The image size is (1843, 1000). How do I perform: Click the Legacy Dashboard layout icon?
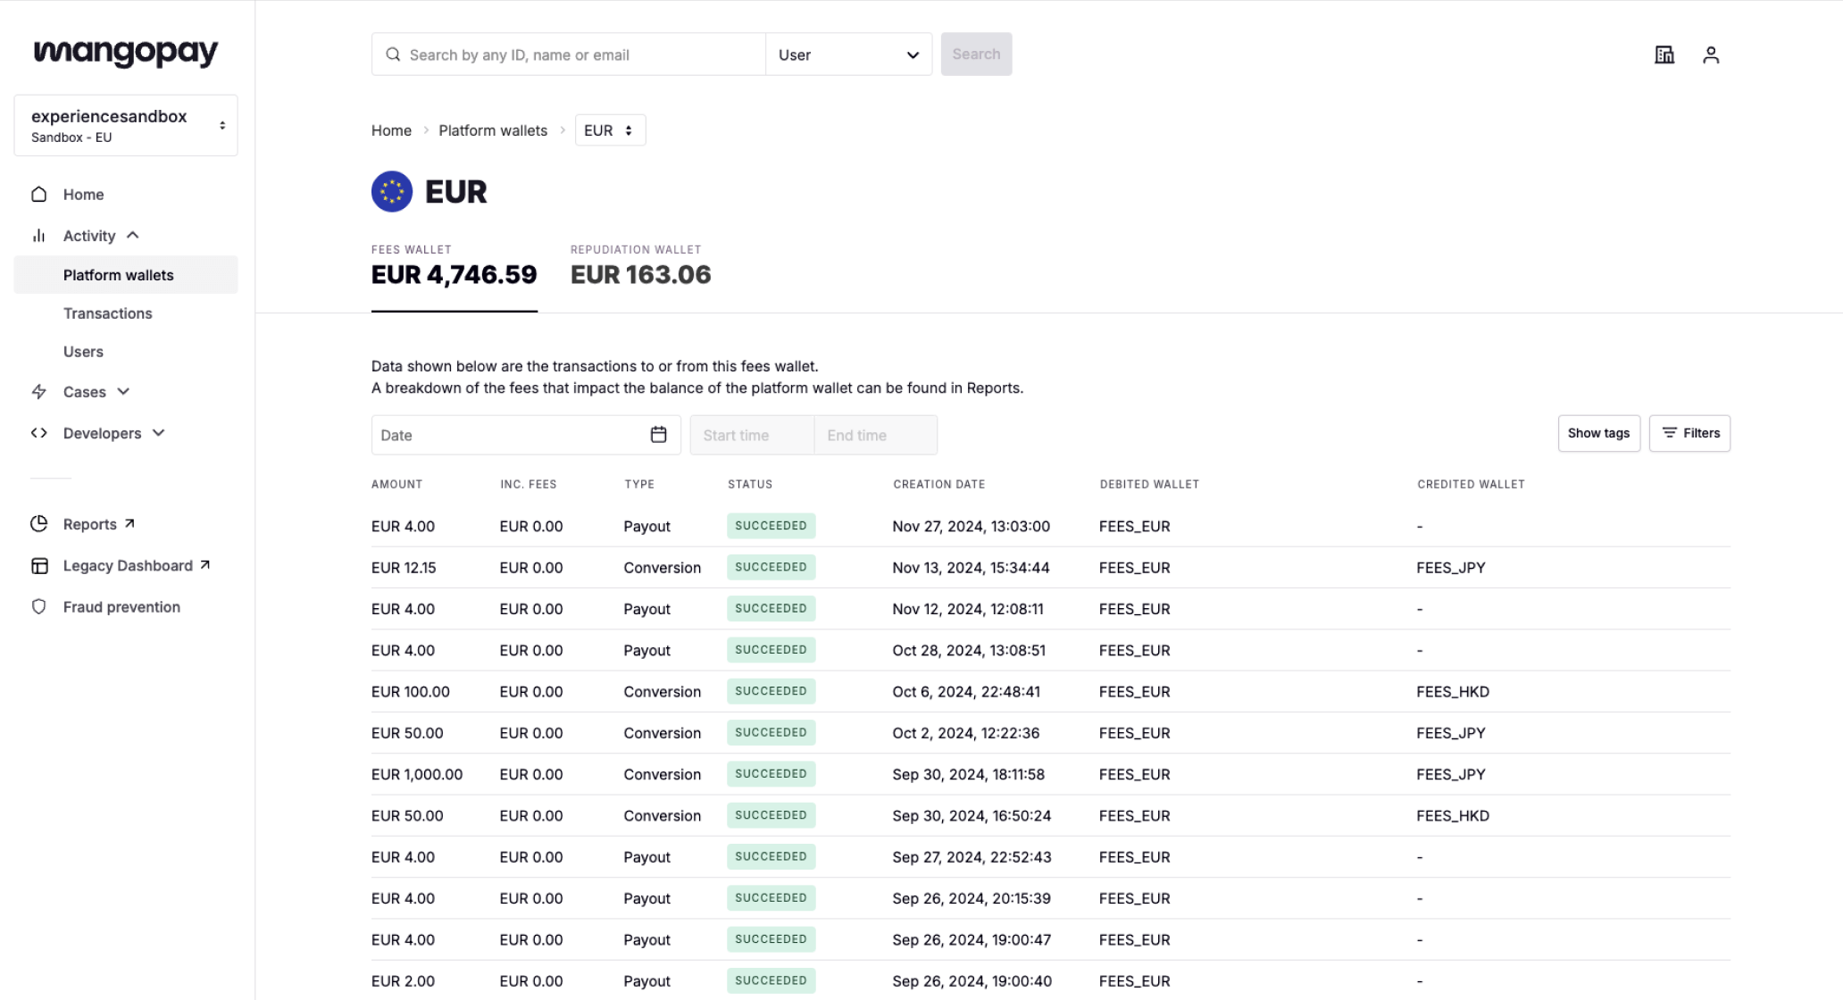pos(39,565)
